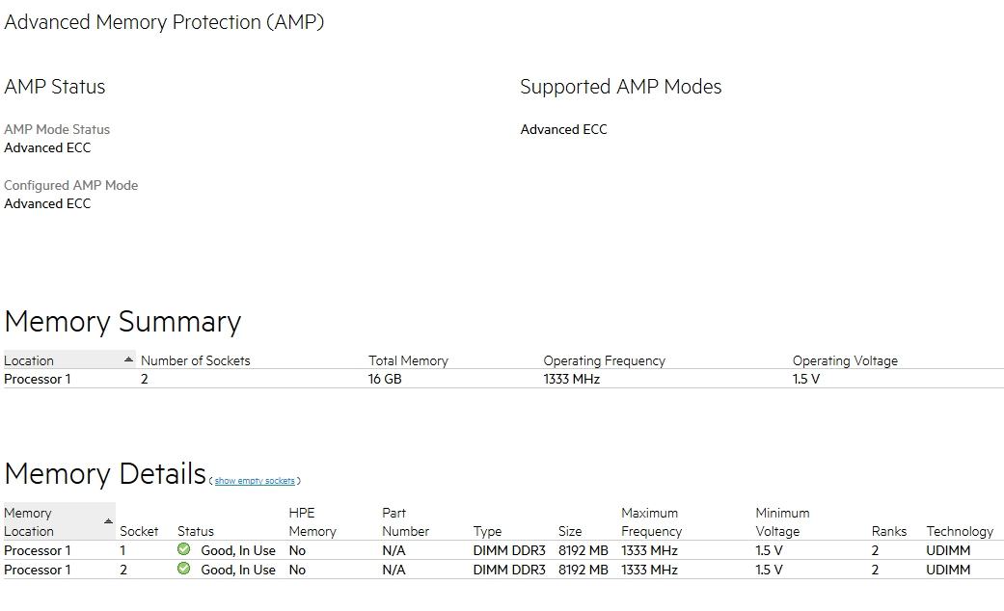This screenshot has width=1004, height=611.
Task: Sort Memory Details by Type column
Action: point(487,531)
